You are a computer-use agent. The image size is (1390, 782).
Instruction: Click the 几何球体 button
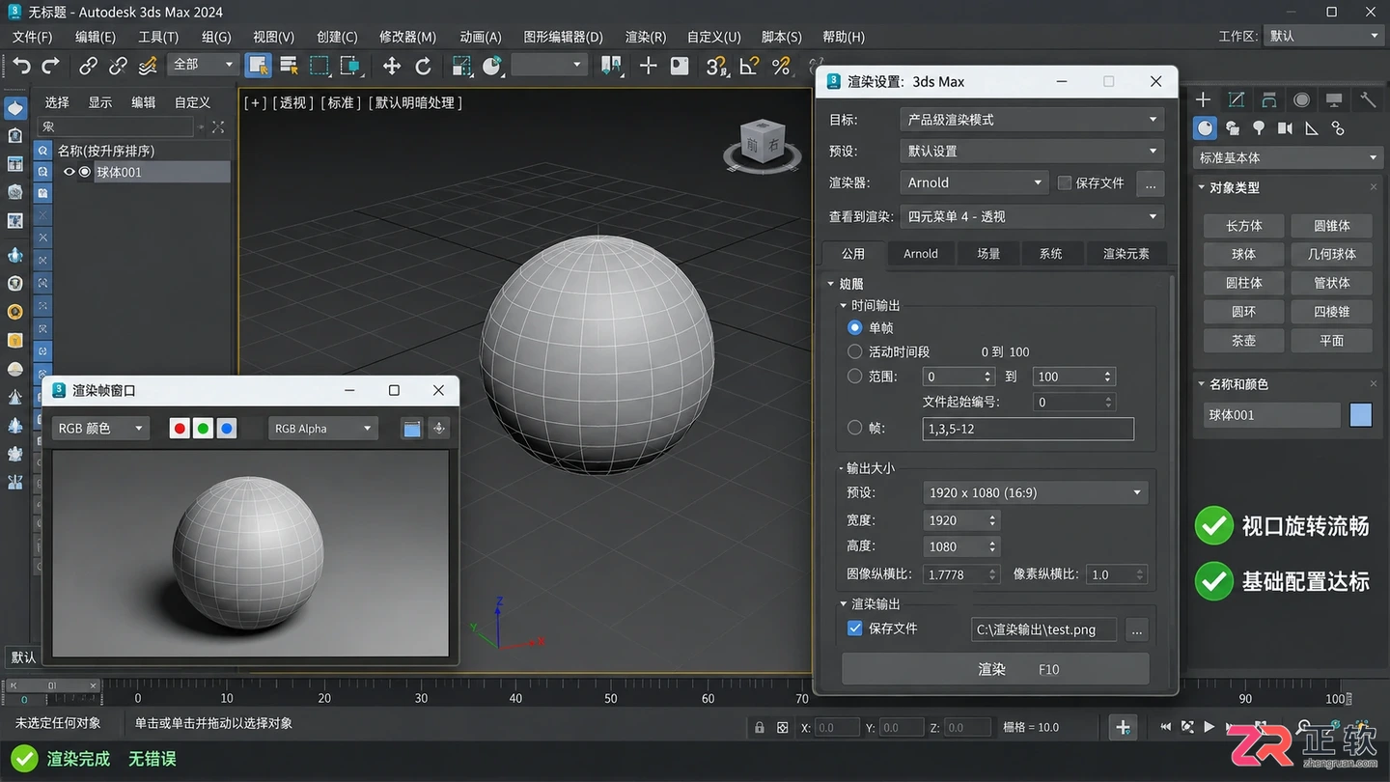click(x=1332, y=254)
